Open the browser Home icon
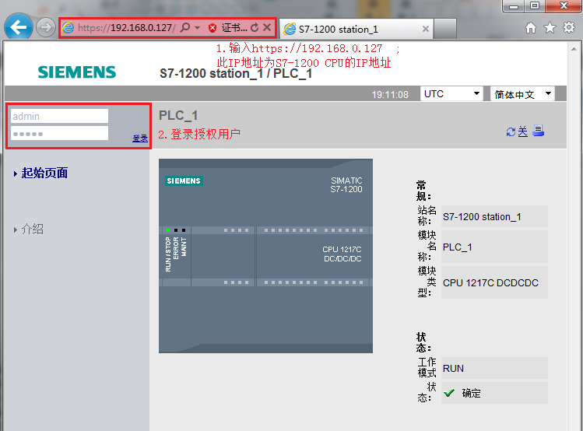The width and height of the screenshot is (583, 431). point(531,28)
